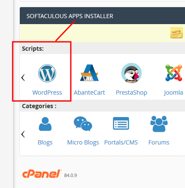
Task: Select the AbanteCart logo icon
Action: [x=89, y=73]
